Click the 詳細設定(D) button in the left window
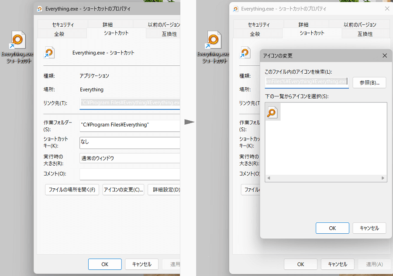 click(164, 190)
